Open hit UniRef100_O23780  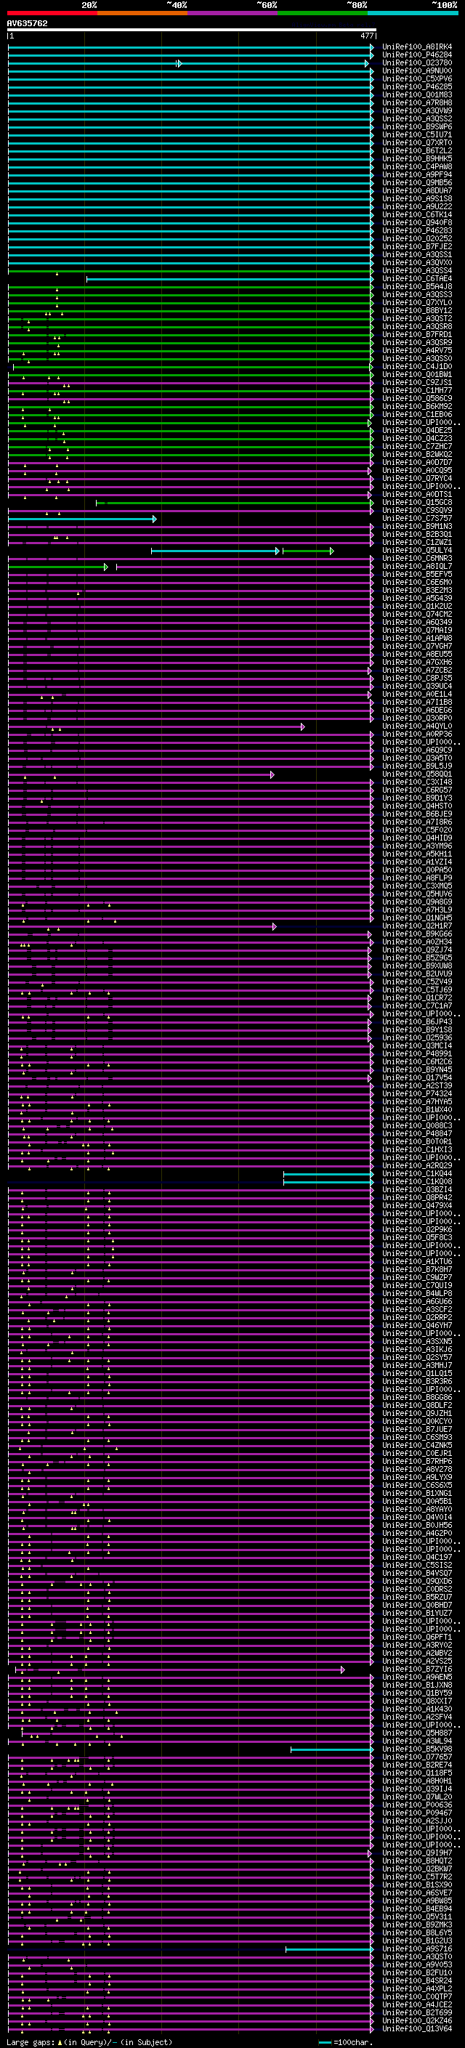tap(417, 62)
